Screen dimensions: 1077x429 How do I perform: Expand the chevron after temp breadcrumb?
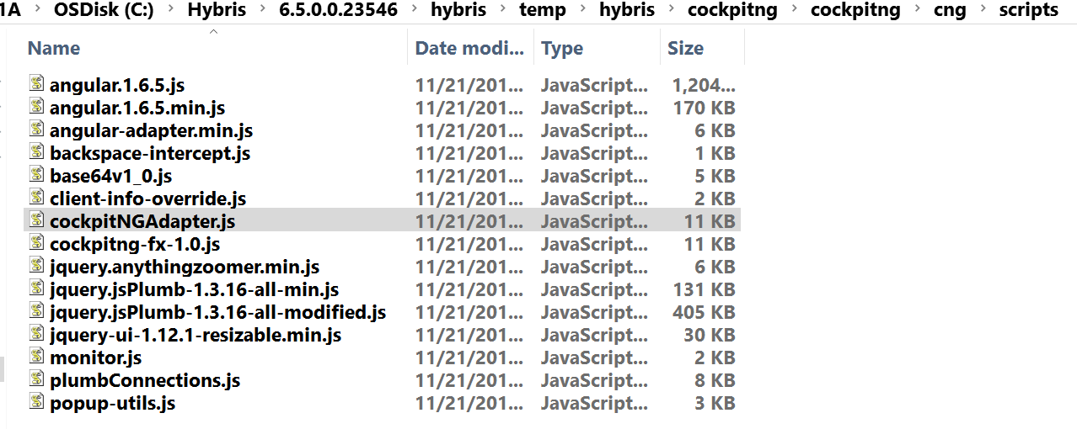(x=582, y=10)
